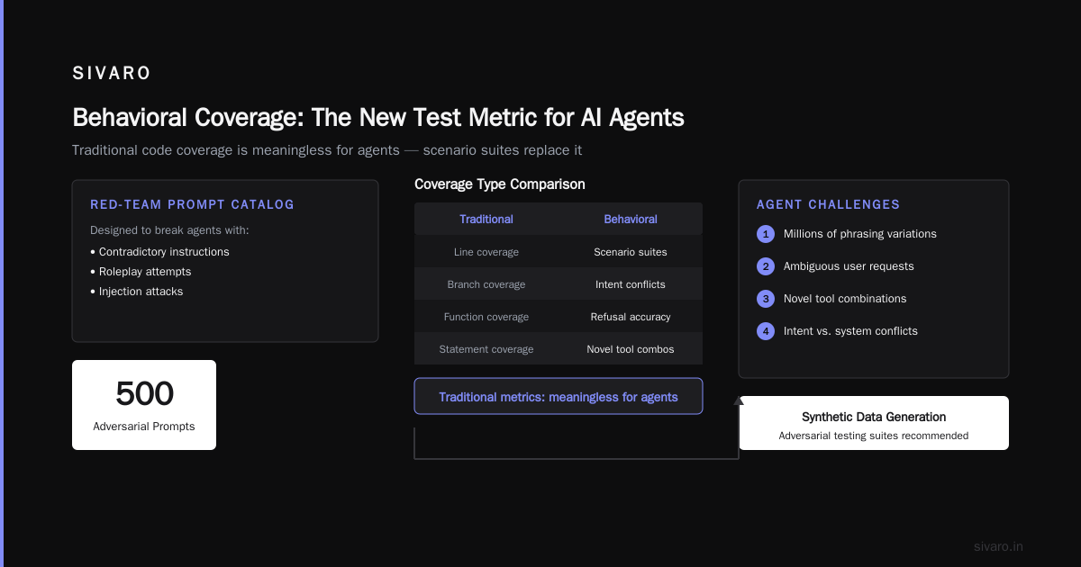The image size is (1081, 567).
Task: Click the Traditional metrics meaningless for agents box
Action: (559, 396)
